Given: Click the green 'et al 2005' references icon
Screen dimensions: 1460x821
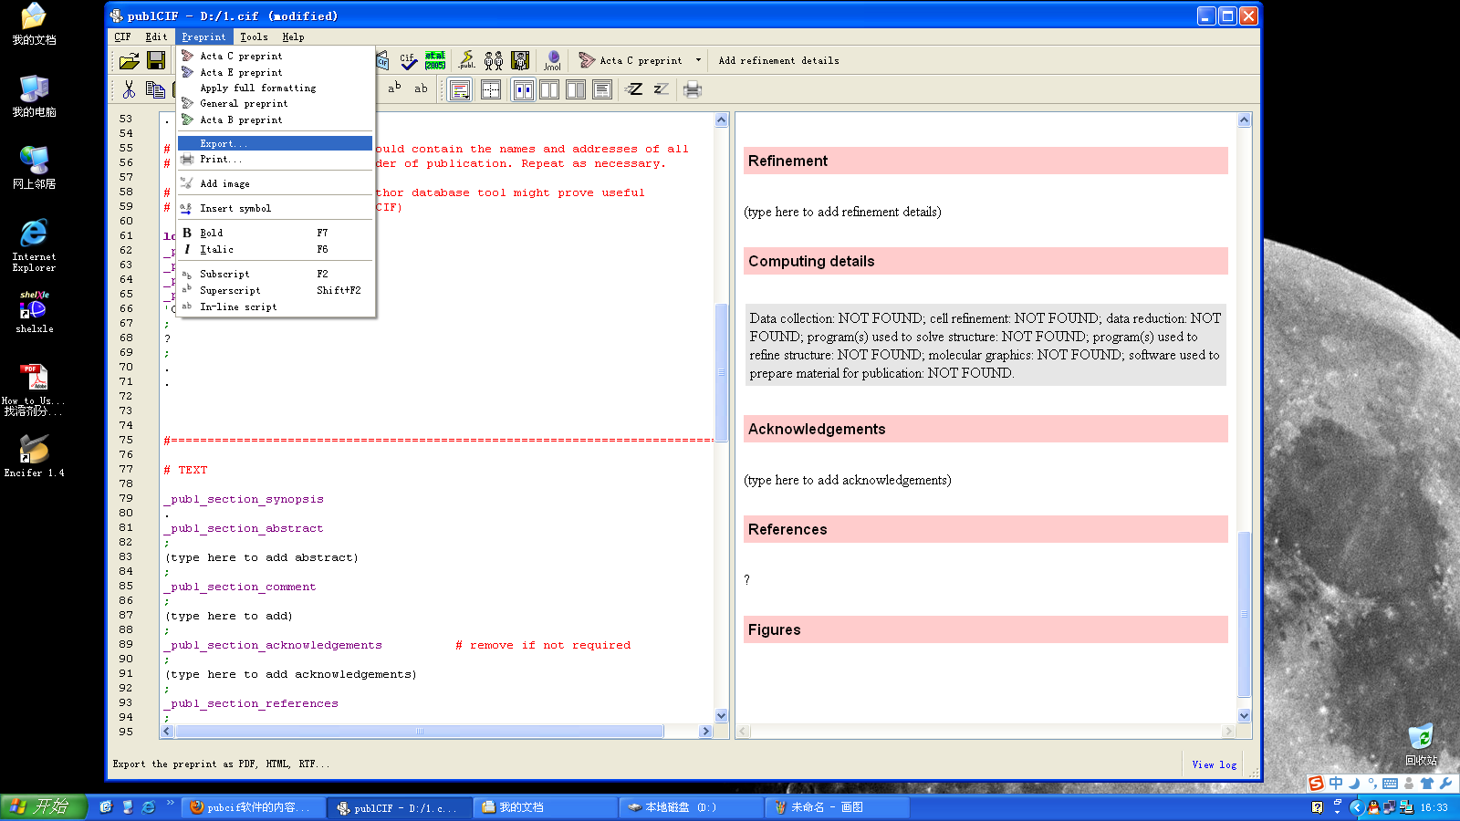Looking at the screenshot, I should [435, 61].
